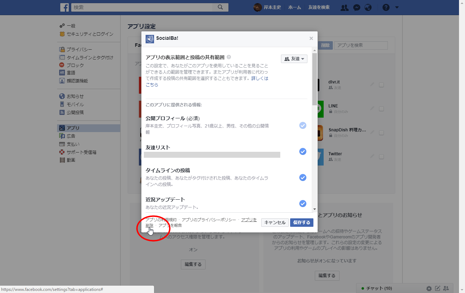Viewport: 465px width, 293px height.
Task: Click the 動画 film icon in sidebar
Action: pos(62,160)
